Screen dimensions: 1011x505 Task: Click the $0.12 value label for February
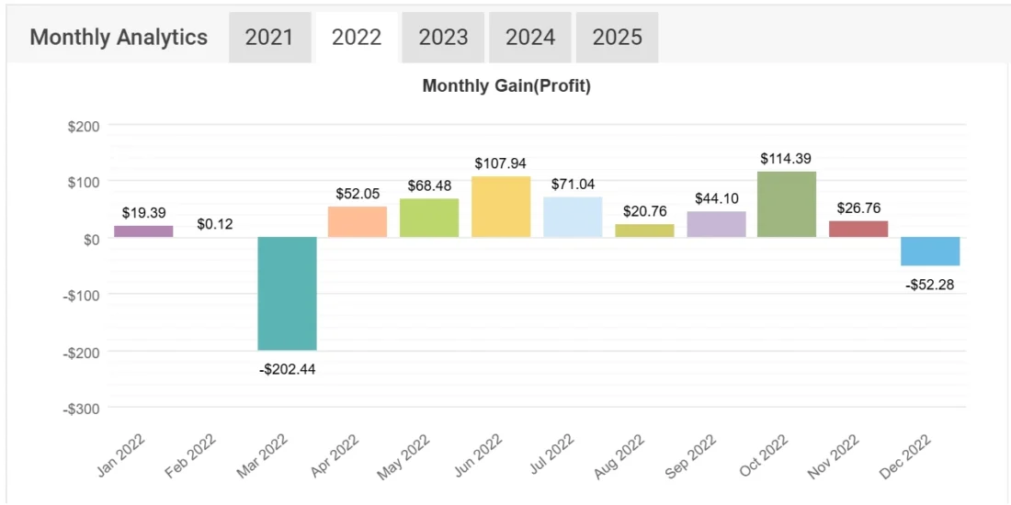215,224
